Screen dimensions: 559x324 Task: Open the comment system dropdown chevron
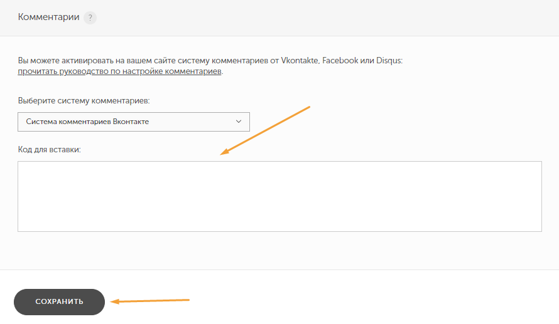239,122
